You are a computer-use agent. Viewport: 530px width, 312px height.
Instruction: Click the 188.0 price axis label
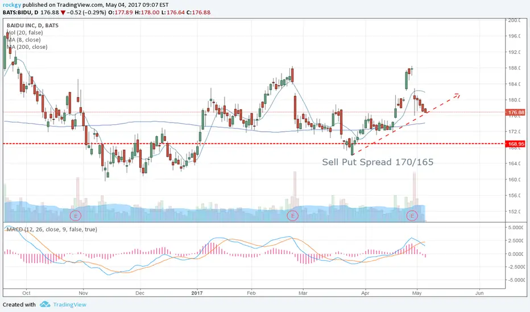(514, 68)
